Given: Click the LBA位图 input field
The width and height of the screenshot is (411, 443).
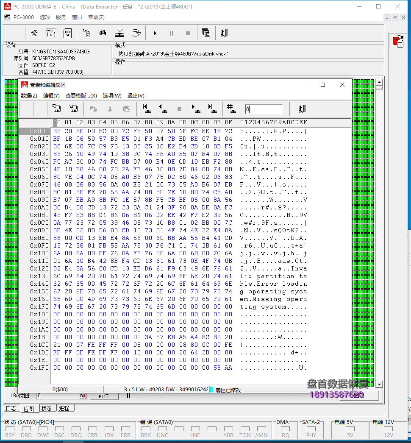Looking at the screenshot, I should click(58, 396).
